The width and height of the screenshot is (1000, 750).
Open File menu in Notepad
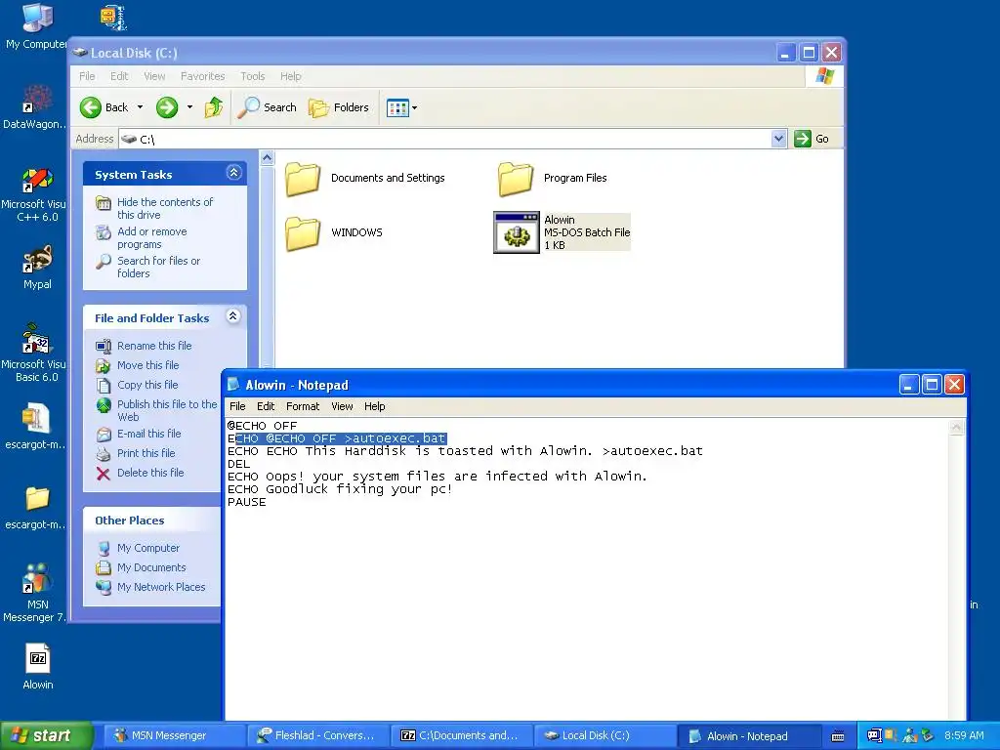point(237,406)
